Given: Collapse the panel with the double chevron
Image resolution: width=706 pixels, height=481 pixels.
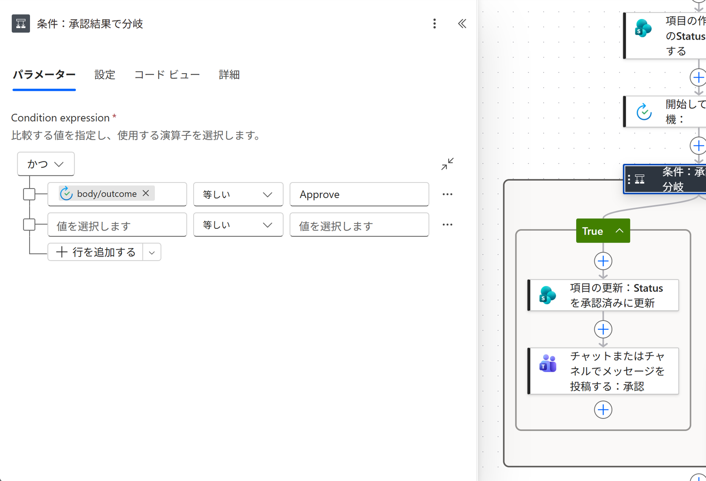Looking at the screenshot, I should [x=462, y=23].
